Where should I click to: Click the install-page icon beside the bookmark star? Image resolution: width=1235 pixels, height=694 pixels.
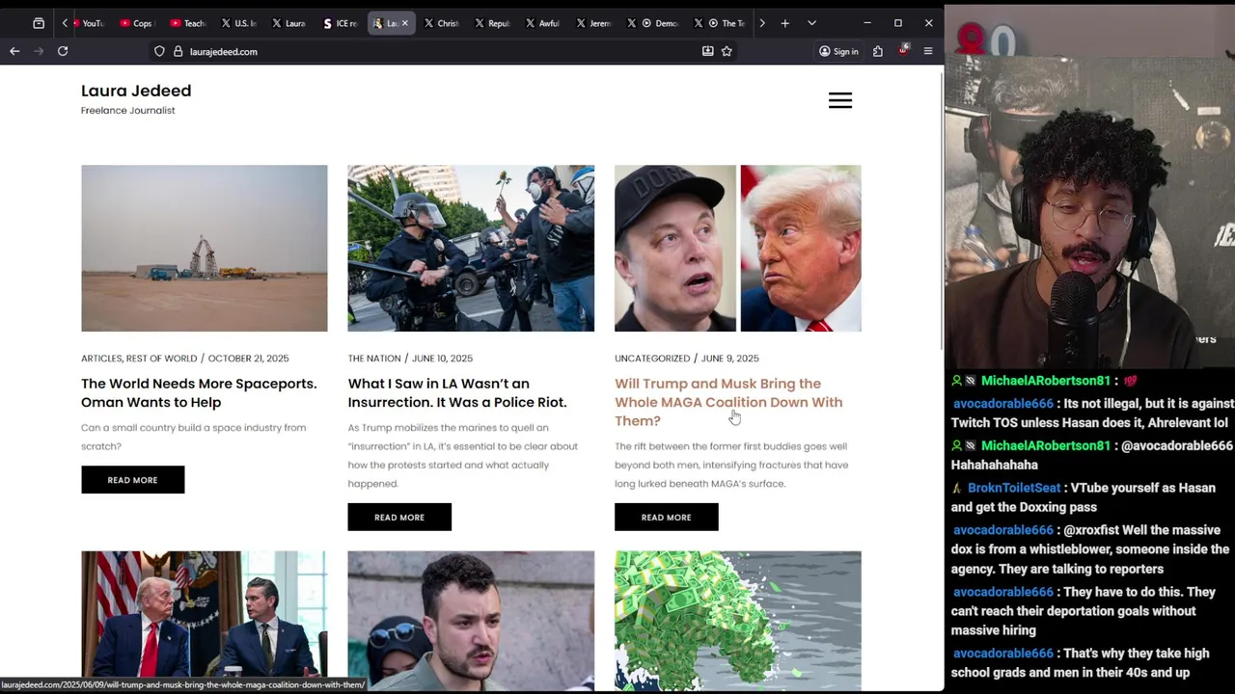pyautogui.click(x=707, y=51)
